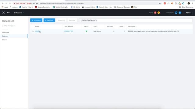Open the Chrome three-dot menu

coord(192,3)
